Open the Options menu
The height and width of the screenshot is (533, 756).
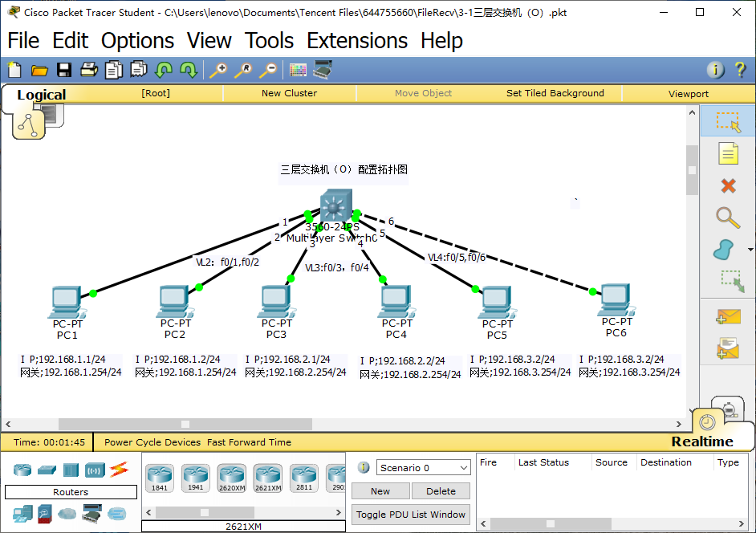(137, 40)
